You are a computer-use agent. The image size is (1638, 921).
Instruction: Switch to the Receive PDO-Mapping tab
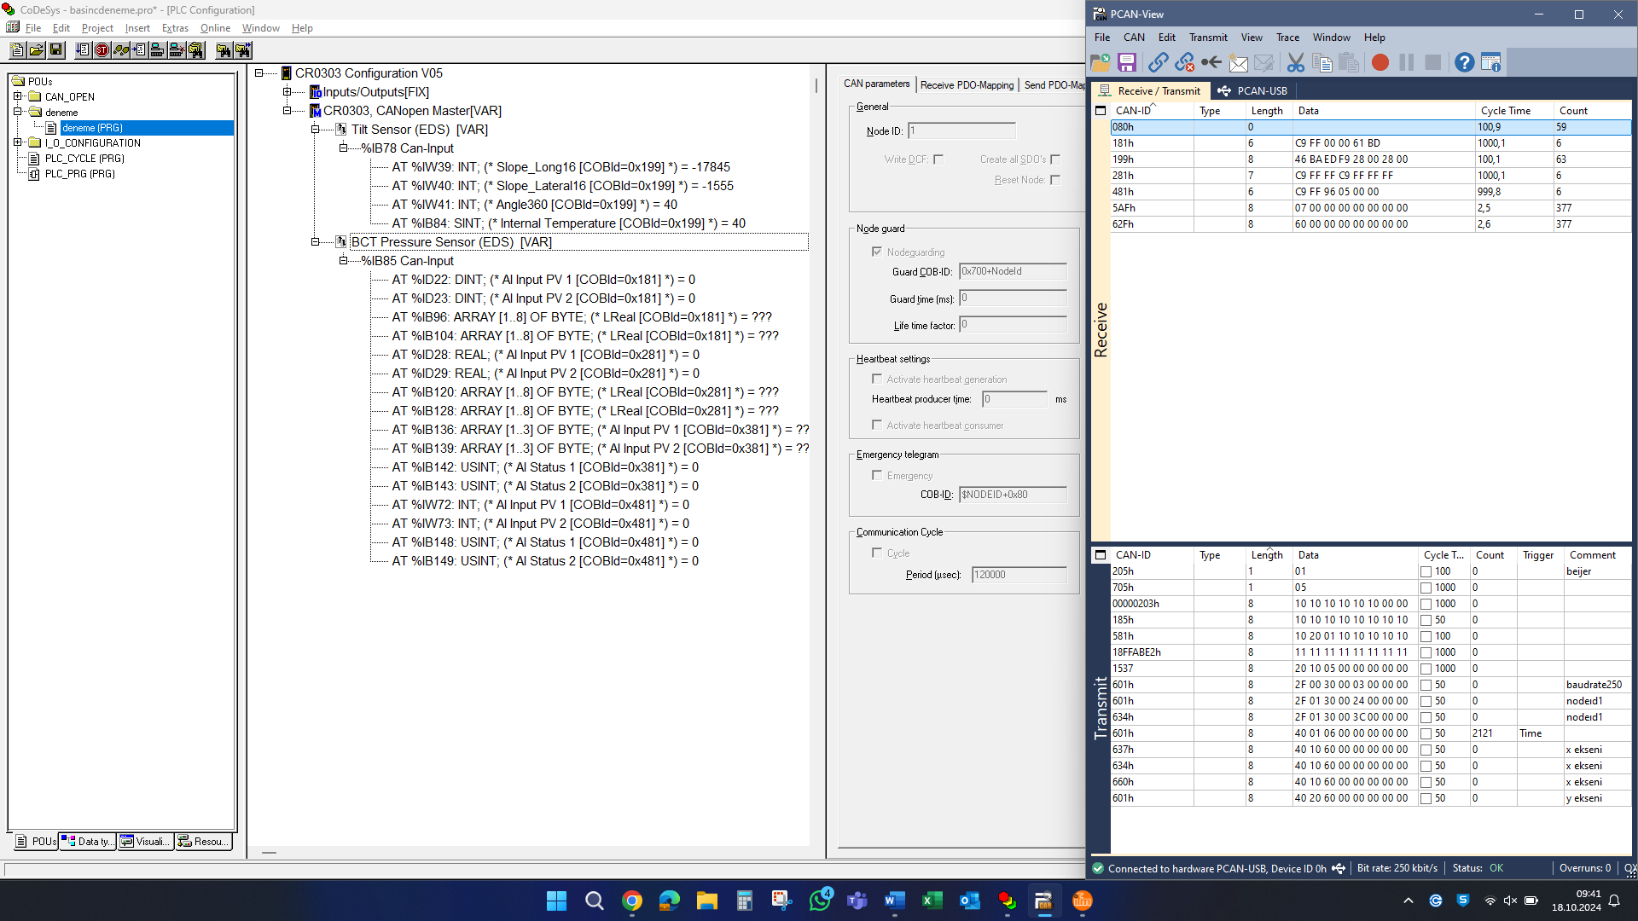pyautogui.click(x=967, y=85)
